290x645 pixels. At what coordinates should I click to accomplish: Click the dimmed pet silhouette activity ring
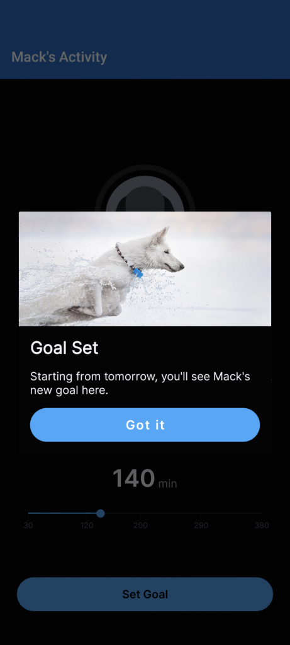145,189
